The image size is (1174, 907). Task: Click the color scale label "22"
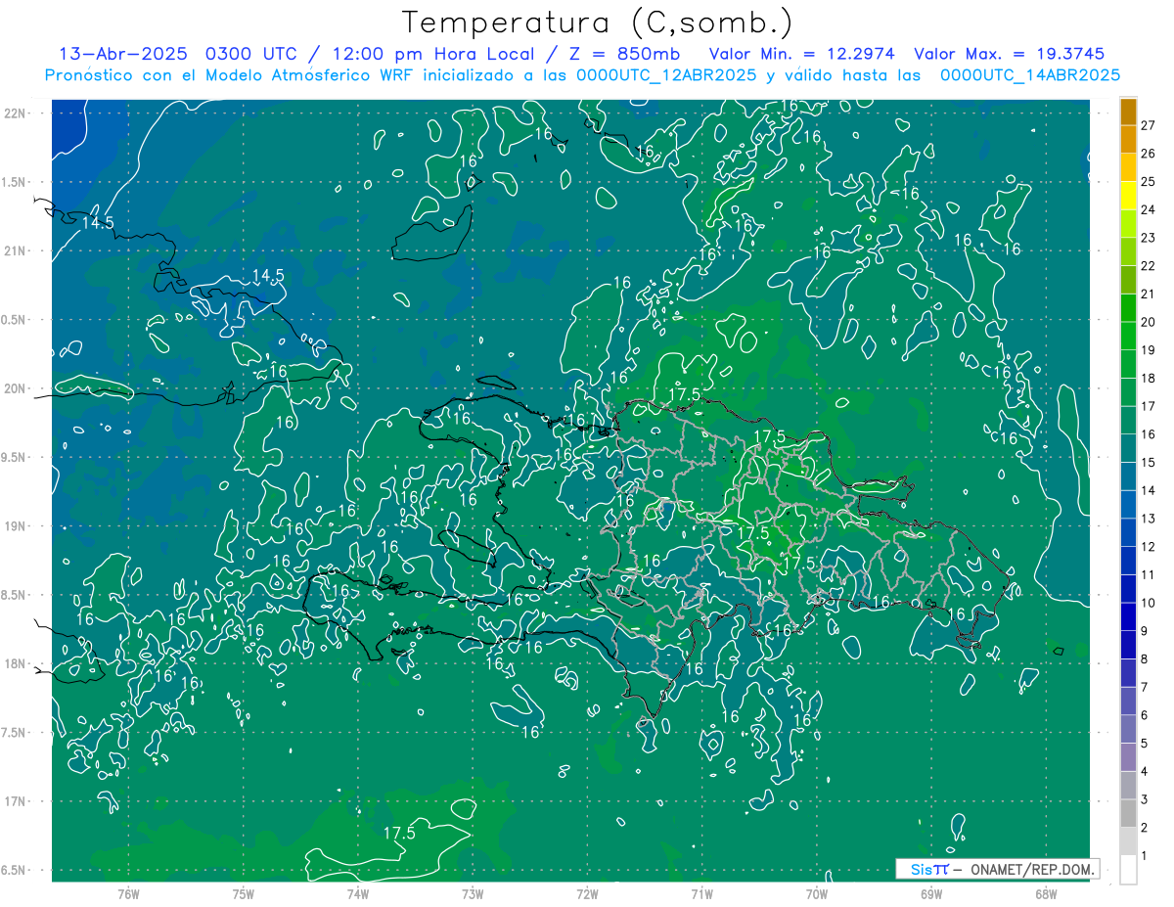[1148, 266]
